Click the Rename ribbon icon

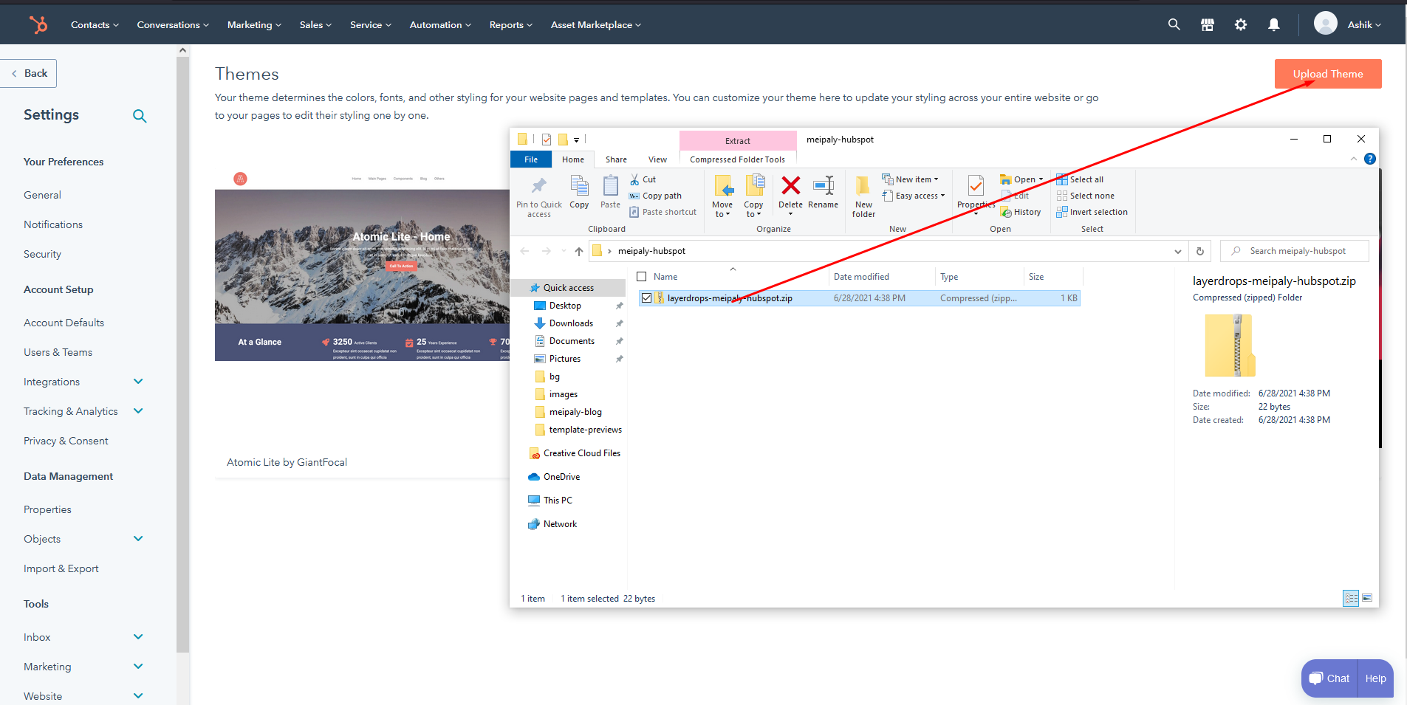824,193
